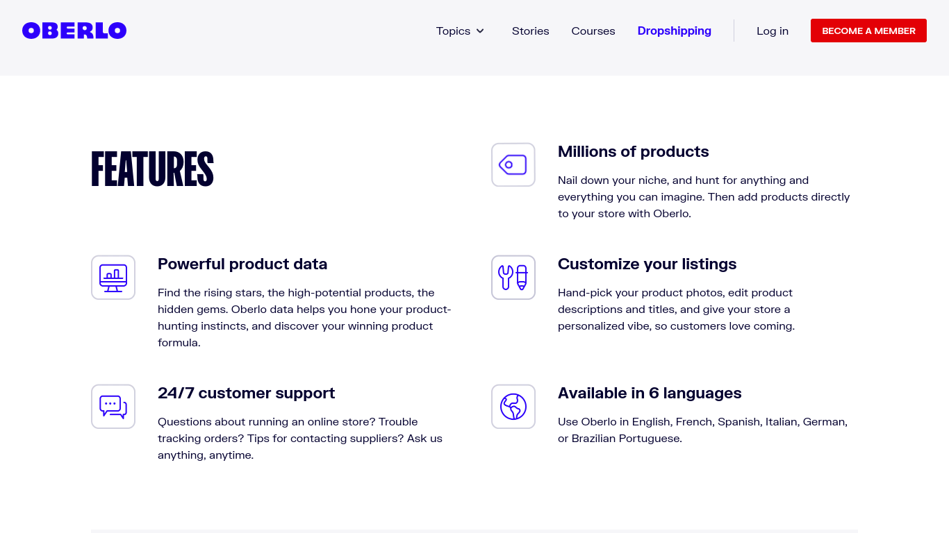Viewport: 949px width, 533px height.
Task: Select the Dropshipping nav link
Action: point(674,31)
